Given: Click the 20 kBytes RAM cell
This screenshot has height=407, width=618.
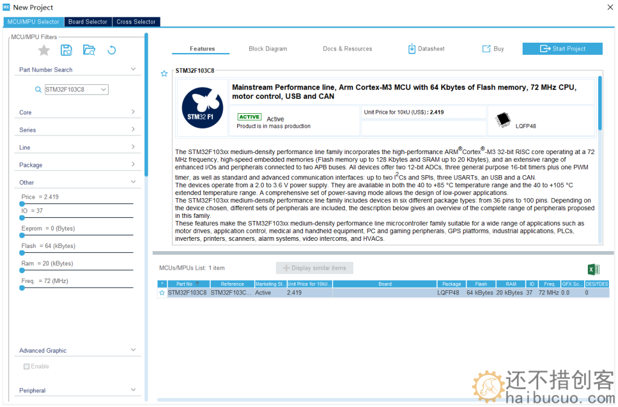Looking at the screenshot, I should tap(509, 293).
